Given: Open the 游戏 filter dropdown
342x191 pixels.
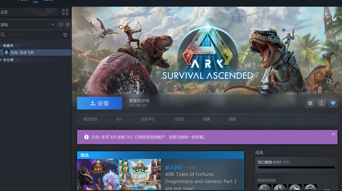Looking at the screenshot, I should 28,25.
